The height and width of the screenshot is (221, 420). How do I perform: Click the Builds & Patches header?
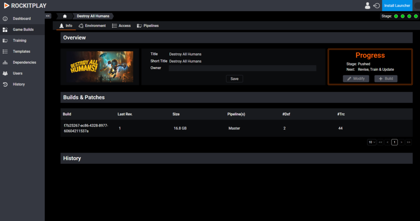point(237,97)
